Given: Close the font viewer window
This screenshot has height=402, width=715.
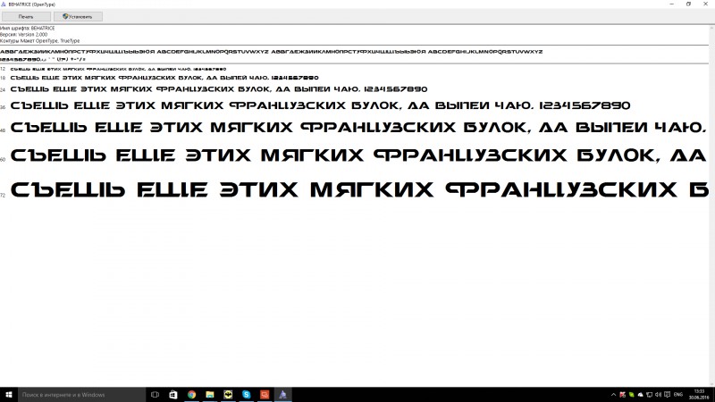Looking at the screenshot, I should 706,4.
